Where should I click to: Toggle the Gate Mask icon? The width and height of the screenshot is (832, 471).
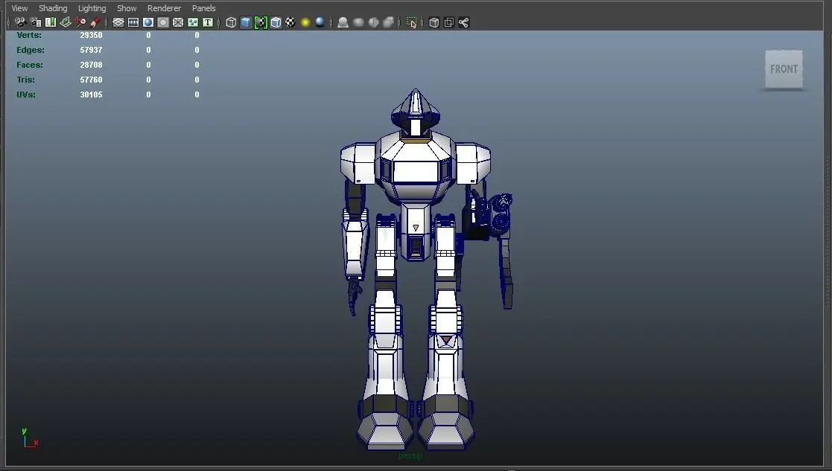click(163, 22)
